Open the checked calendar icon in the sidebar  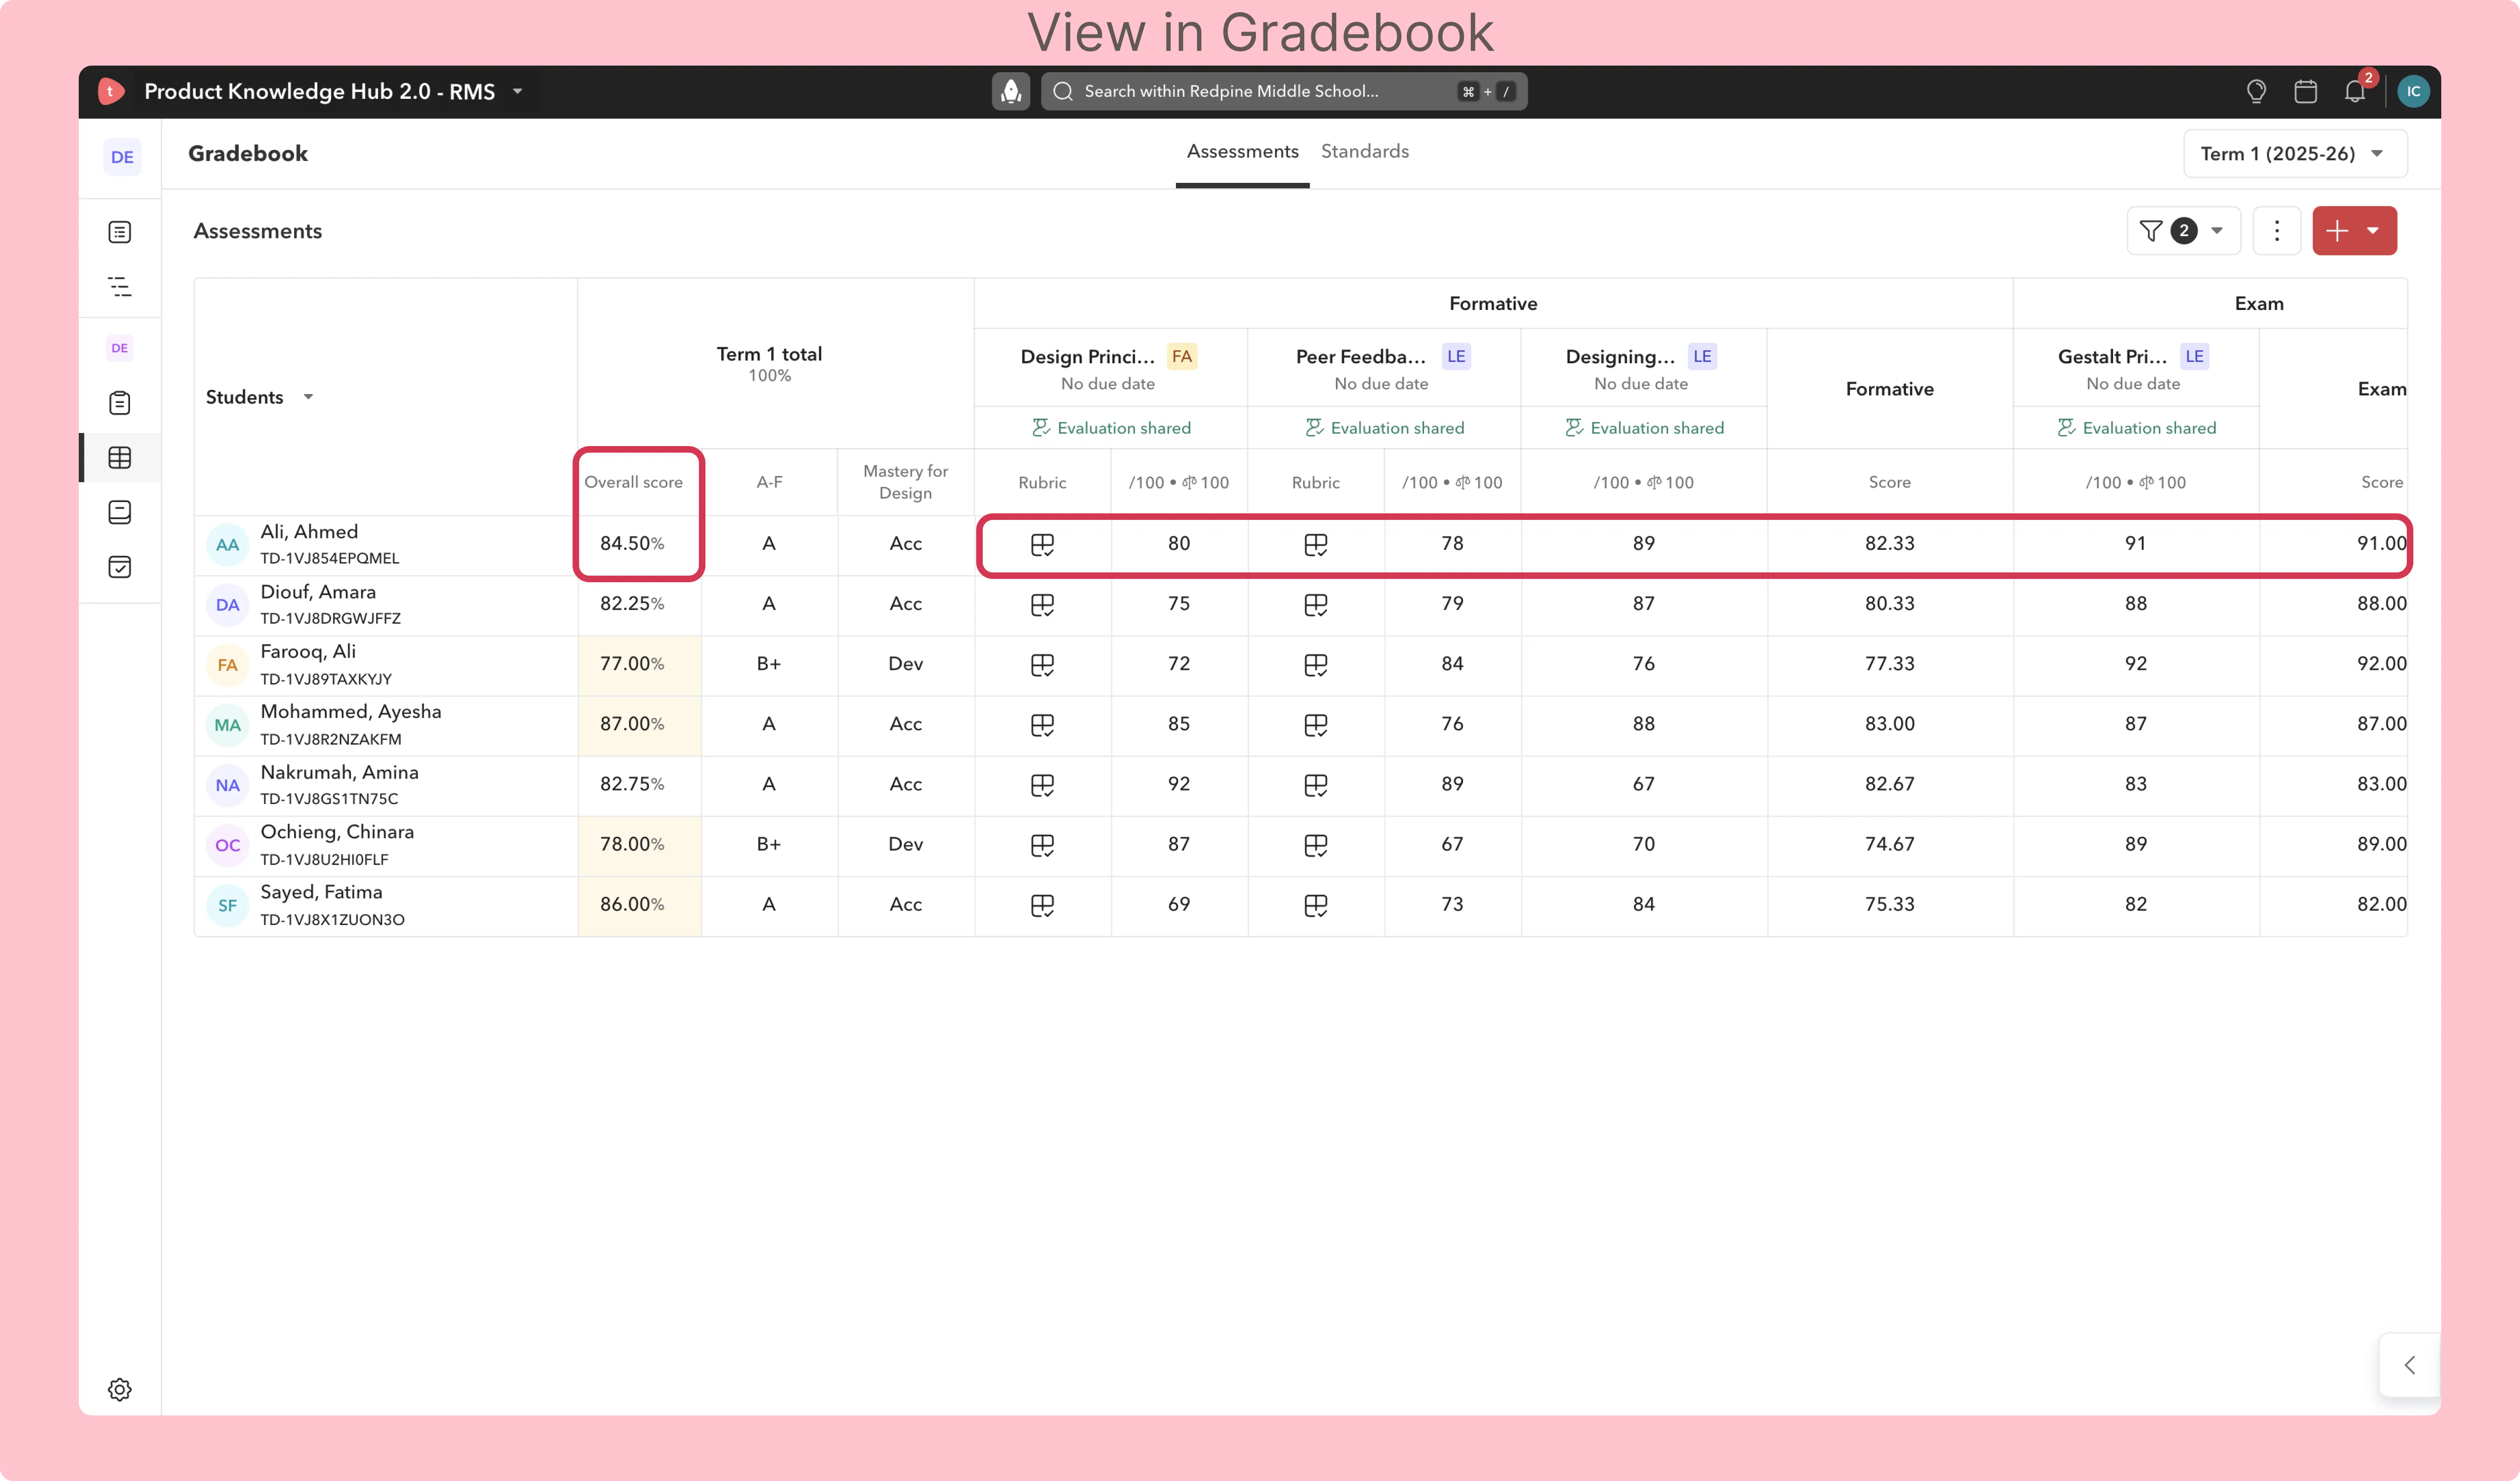120,567
